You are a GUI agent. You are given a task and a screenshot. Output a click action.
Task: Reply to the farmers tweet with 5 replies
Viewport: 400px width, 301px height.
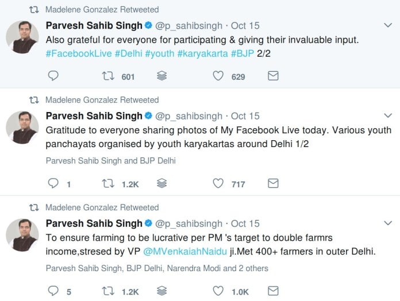point(53,291)
